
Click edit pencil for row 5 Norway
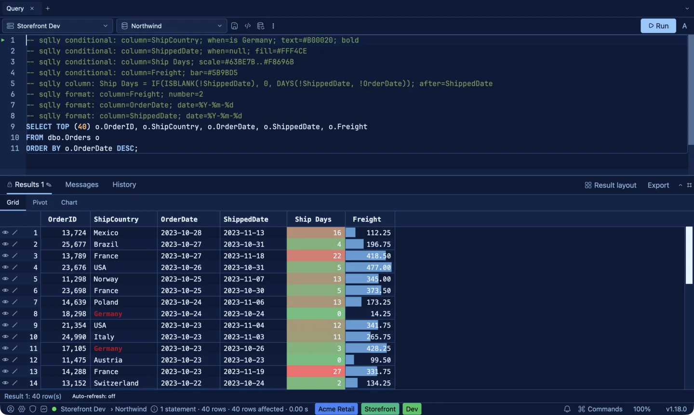15,279
